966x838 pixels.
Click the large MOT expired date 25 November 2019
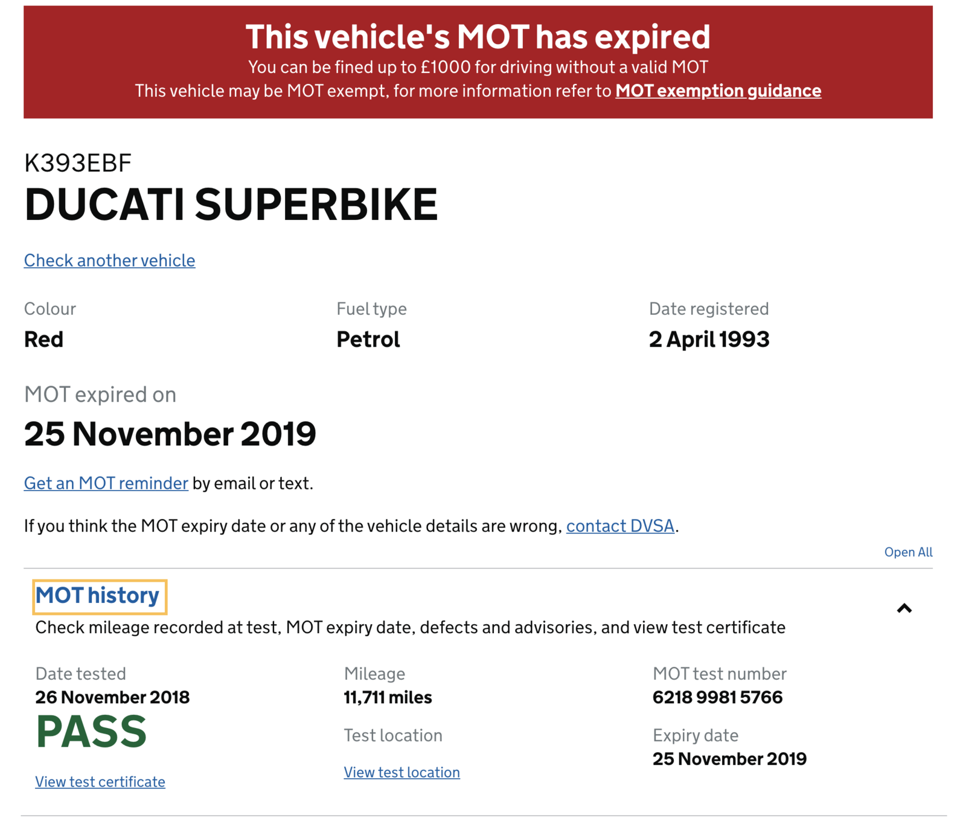point(170,434)
